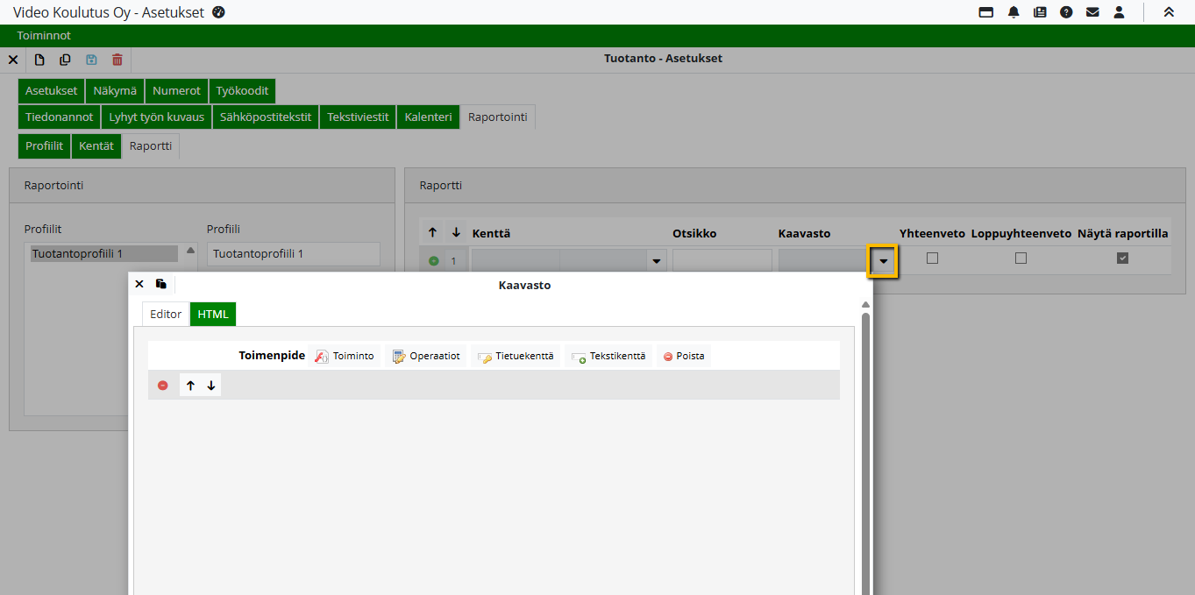Switch to the Editor tab
The height and width of the screenshot is (595, 1195).
coord(166,315)
